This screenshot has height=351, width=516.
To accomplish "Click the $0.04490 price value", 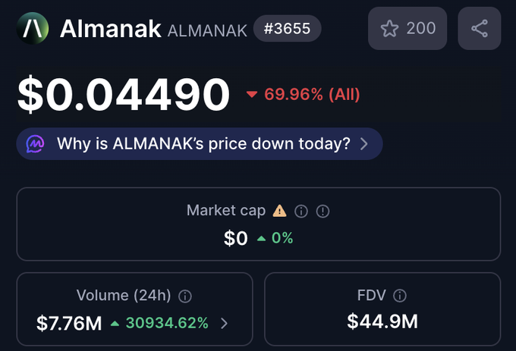I will coord(124,95).
